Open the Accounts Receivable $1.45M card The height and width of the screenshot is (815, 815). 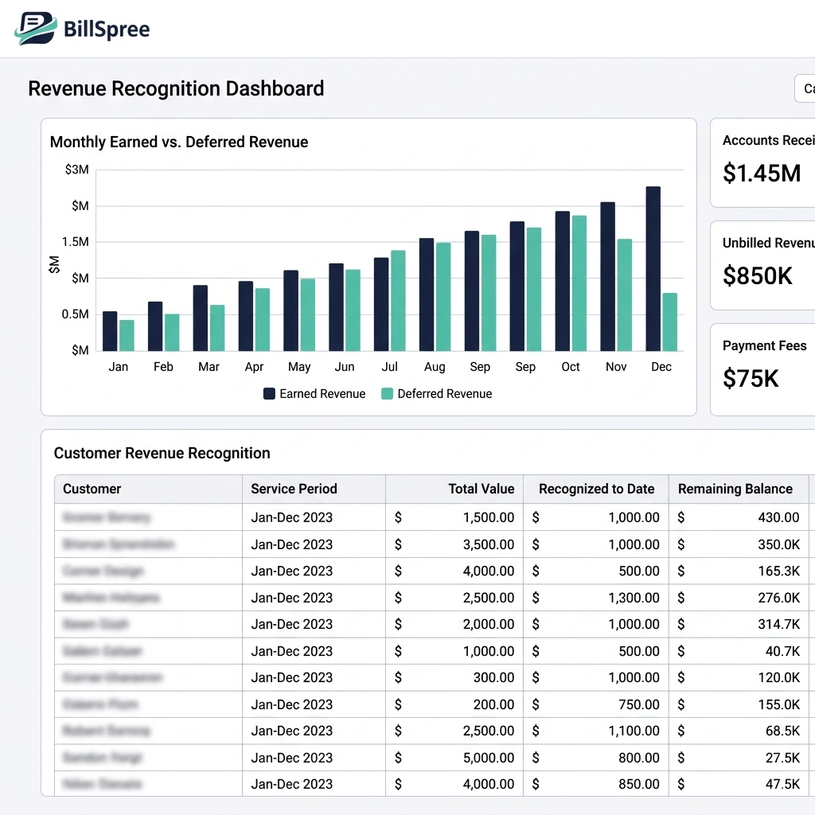pos(762,162)
